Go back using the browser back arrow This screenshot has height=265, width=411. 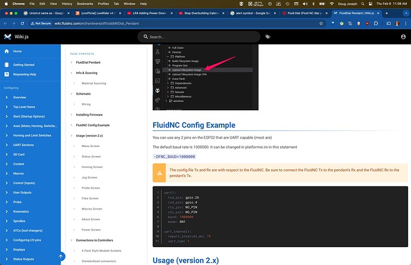coord(5,23)
